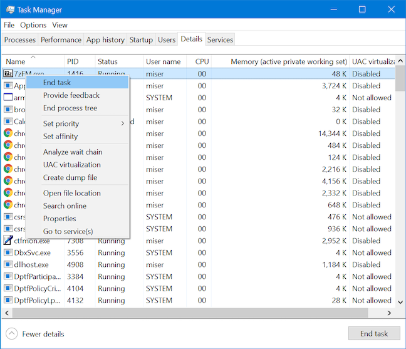Click the Task Manager title bar icon

(11, 10)
